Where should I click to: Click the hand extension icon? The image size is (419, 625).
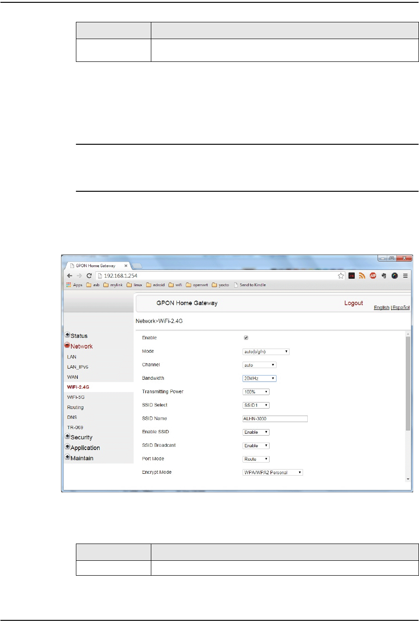point(384,276)
